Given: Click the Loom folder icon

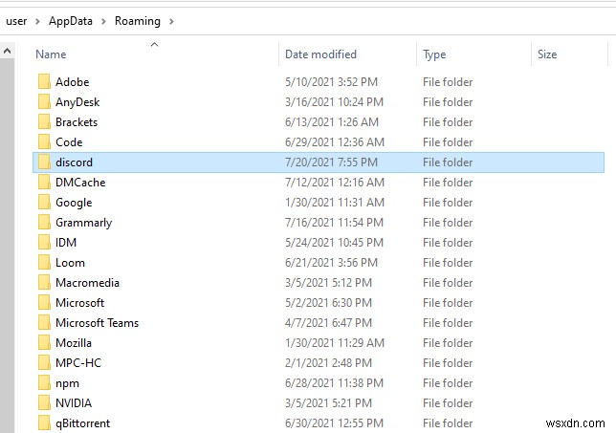Looking at the screenshot, I should pos(44,262).
